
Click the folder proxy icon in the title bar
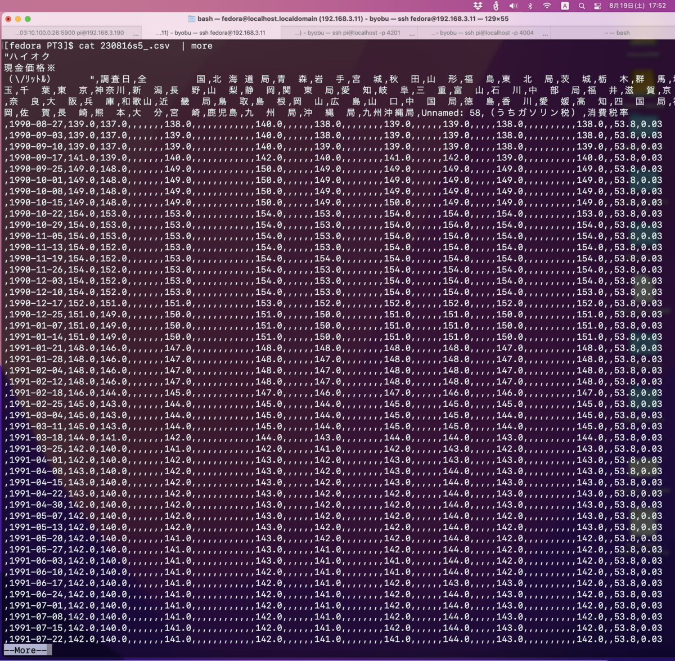point(191,18)
